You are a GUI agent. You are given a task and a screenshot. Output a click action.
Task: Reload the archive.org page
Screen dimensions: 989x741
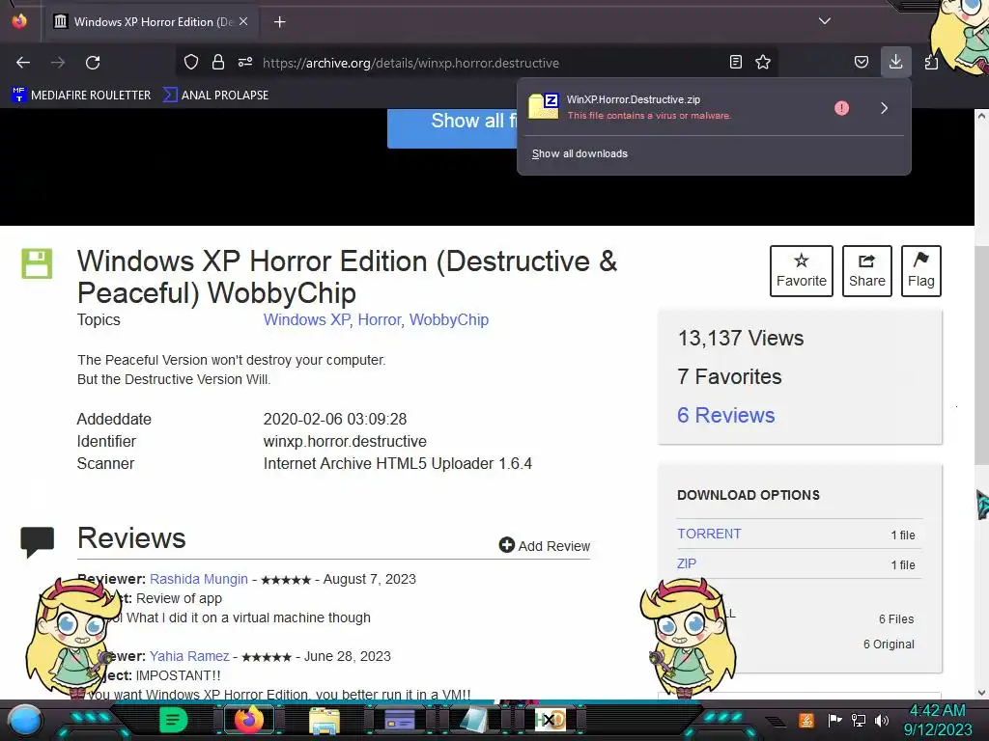(93, 63)
